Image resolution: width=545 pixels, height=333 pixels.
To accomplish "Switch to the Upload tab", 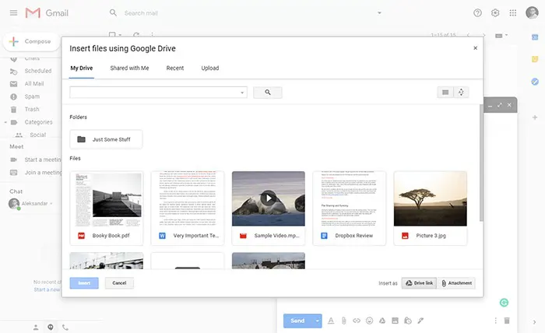I will pyautogui.click(x=210, y=68).
